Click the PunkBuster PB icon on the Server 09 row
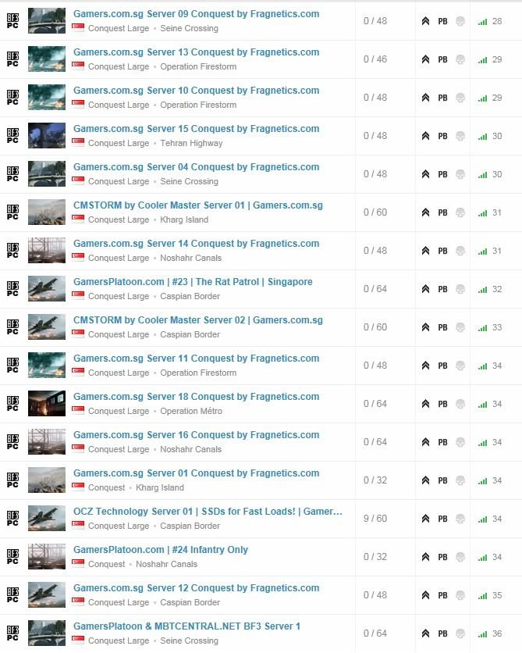Image resolution: width=522 pixels, height=653 pixels. tap(442, 21)
